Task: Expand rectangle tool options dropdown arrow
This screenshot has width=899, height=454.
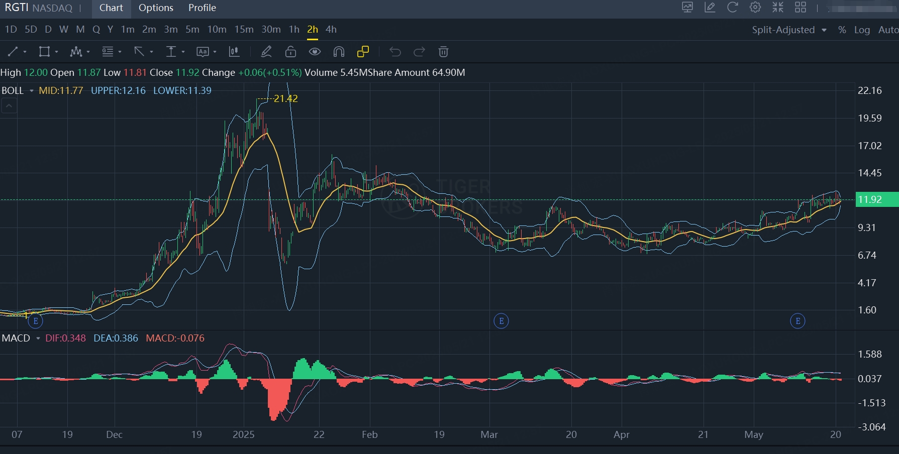Action: [x=56, y=52]
